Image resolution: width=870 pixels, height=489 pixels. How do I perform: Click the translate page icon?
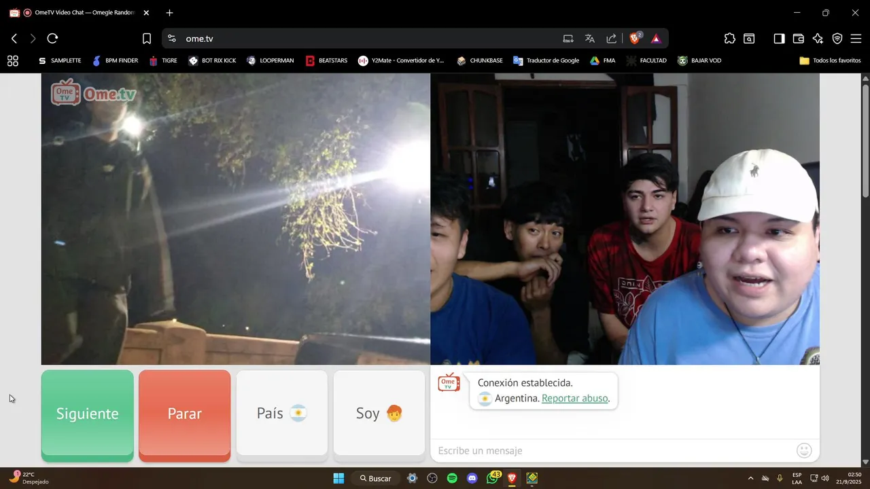[x=590, y=39]
